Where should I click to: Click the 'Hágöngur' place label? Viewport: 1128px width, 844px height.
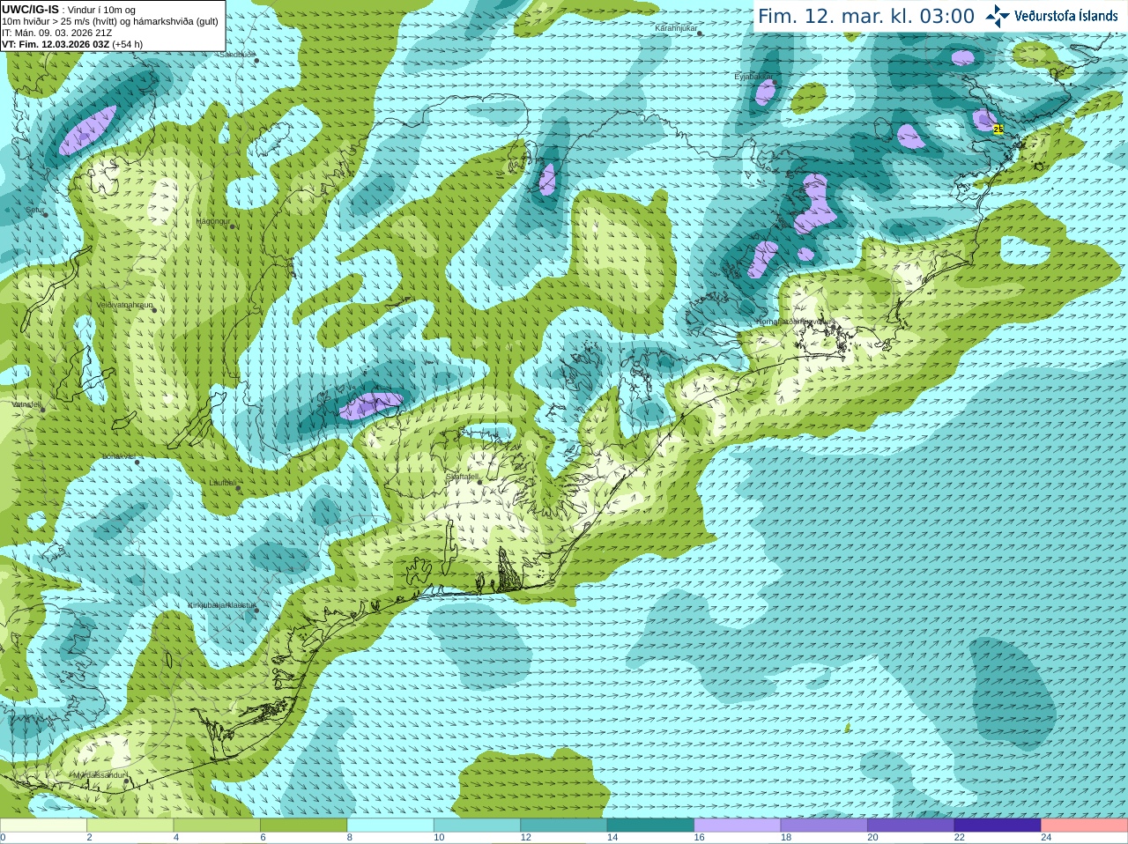(x=212, y=220)
